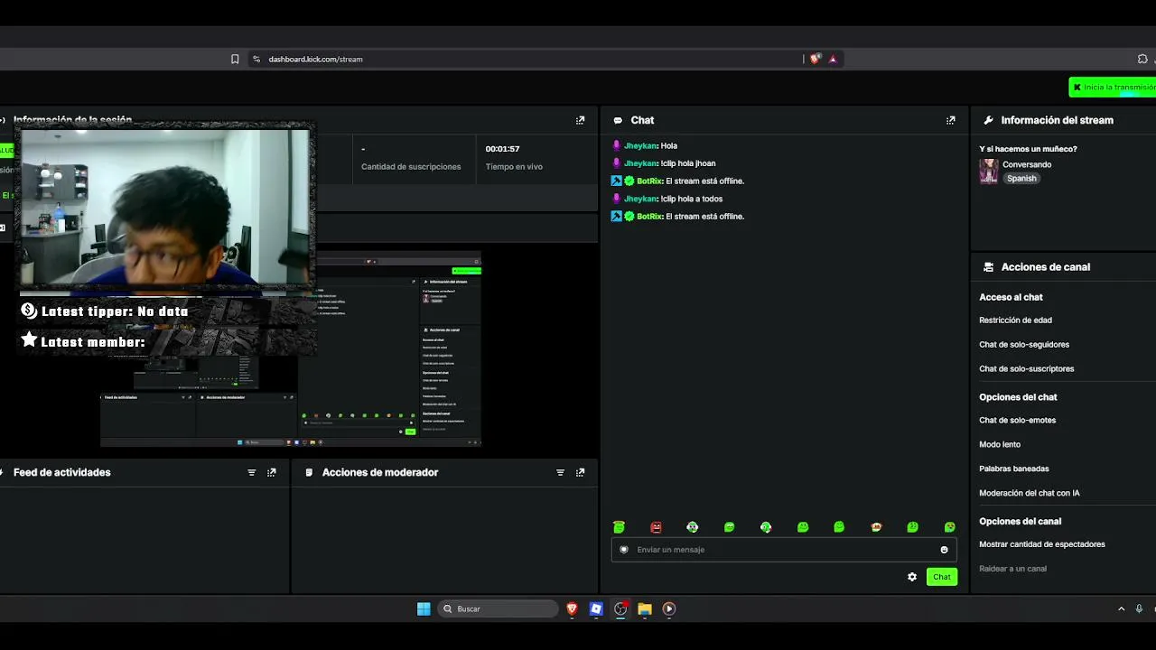Viewport: 1156px width, 650px height.
Task: Open chat settings gear
Action: coord(912,577)
